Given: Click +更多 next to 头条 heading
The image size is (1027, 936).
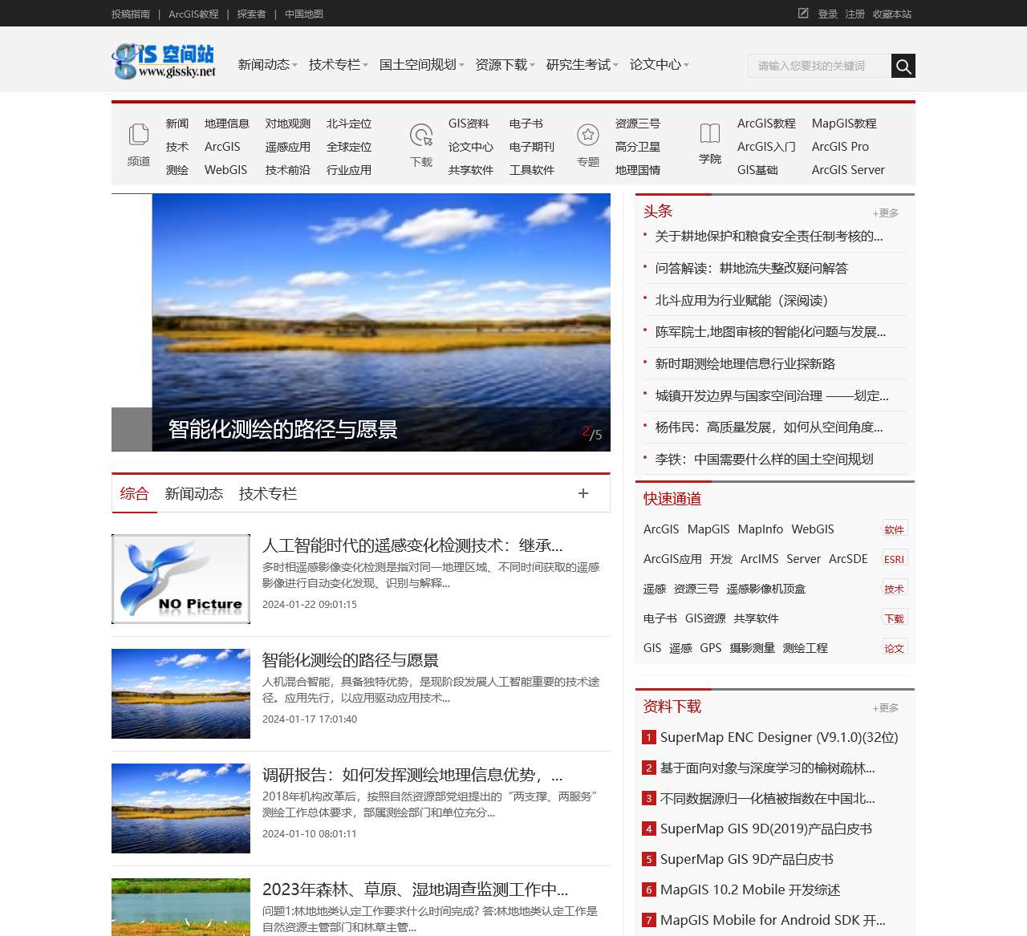Looking at the screenshot, I should point(884,213).
